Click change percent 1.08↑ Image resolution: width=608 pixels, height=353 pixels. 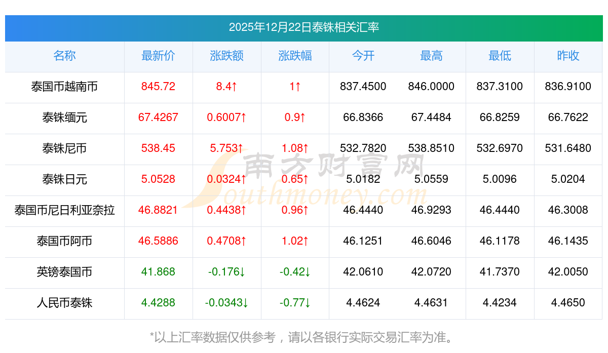coord(295,149)
